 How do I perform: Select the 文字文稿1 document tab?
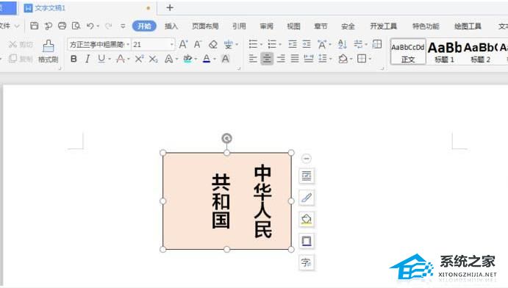tap(87, 8)
